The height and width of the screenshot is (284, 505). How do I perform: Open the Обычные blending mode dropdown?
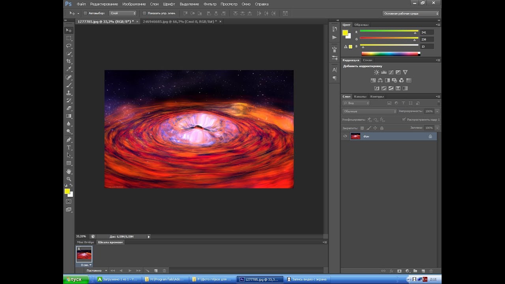[x=370, y=111]
